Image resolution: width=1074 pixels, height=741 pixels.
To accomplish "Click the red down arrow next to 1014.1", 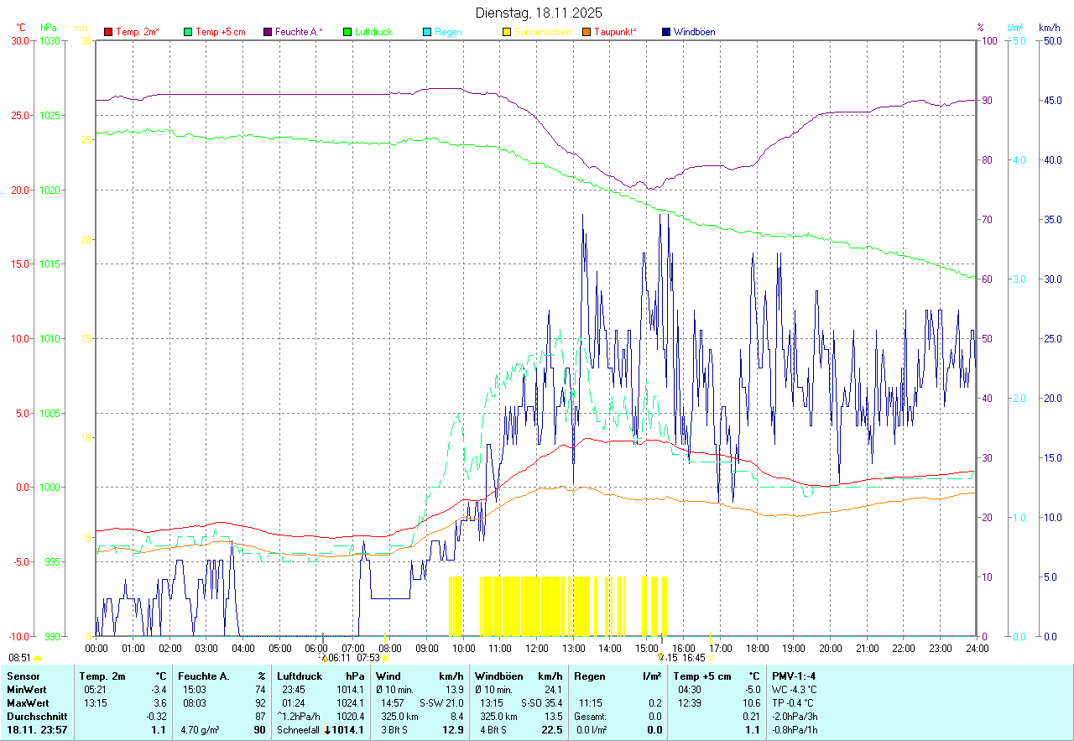I will point(327,730).
